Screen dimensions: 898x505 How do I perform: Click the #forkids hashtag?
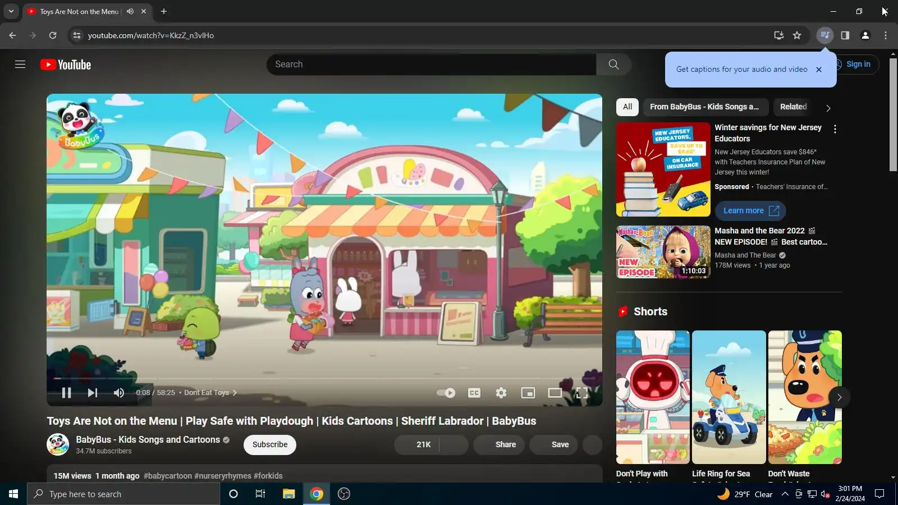[x=268, y=476]
